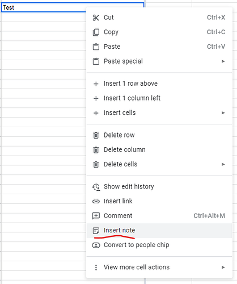Image resolution: width=237 pixels, height=284 pixels.
Task: Click the trash icon beside Delete row
Action: click(96, 135)
